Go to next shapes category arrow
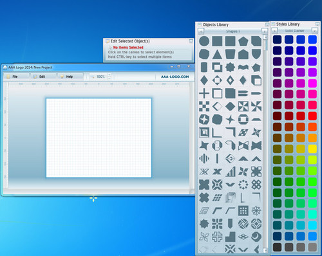The width and height of the screenshot is (322, 256). click(x=265, y=32)
